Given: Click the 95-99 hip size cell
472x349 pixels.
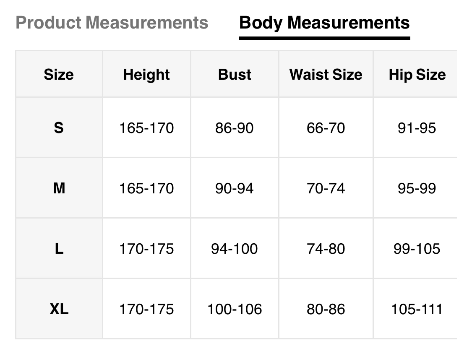Looking at the screenshot, I should [x=417, y=188].
